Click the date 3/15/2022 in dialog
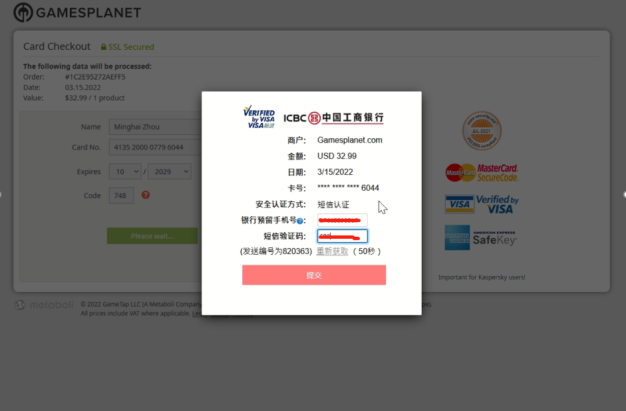This screenshot has width=626, height=411. point(335,172)
